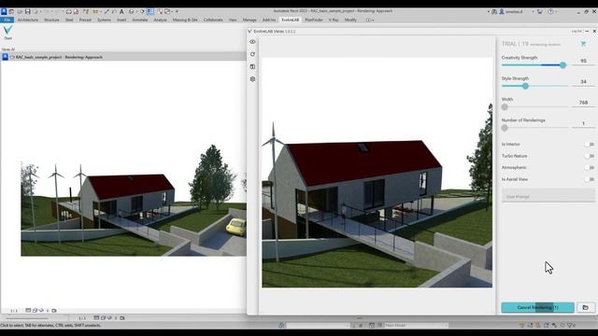Image resolution: width=598 pixels, height=336 pixels.
Task: Switch to the Structure ribbon tab
Action: (51, 20)
